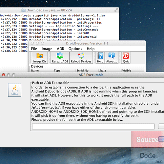Open the Image menu in Droid@Screen

[x=47, y=49]
